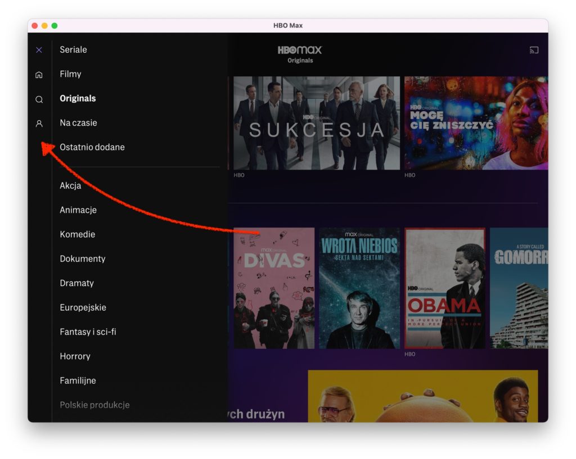This screenshot has width=576, height=459.
Task: Choose Fantasy i sci-fi genre
Action: click(x=88, y=332)
